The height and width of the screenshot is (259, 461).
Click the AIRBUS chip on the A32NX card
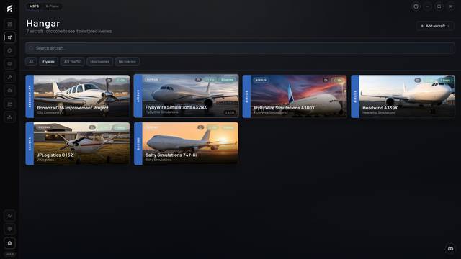152,80
